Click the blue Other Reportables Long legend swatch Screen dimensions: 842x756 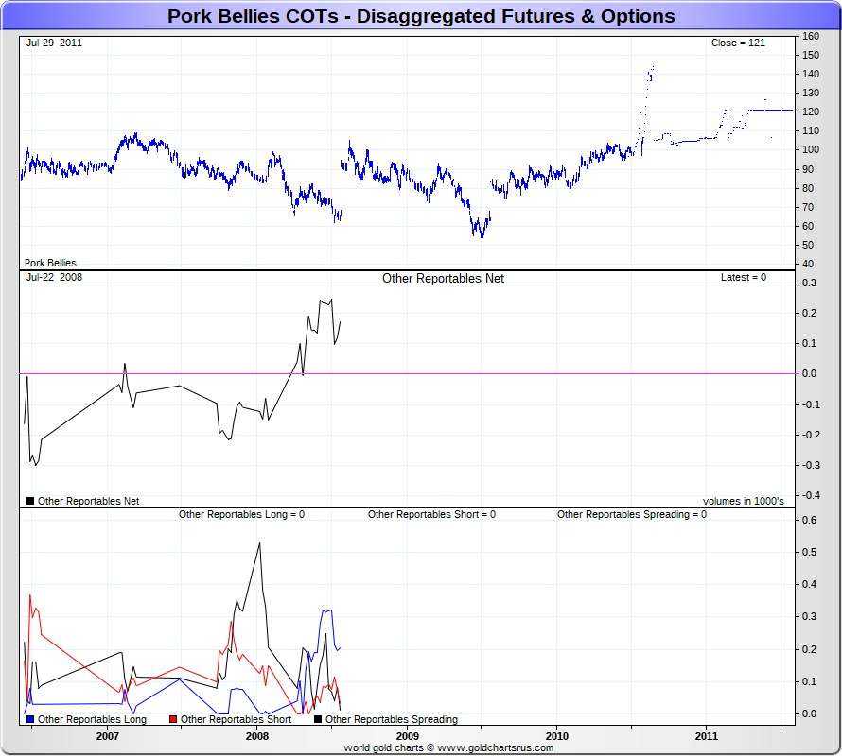(30, 719)
